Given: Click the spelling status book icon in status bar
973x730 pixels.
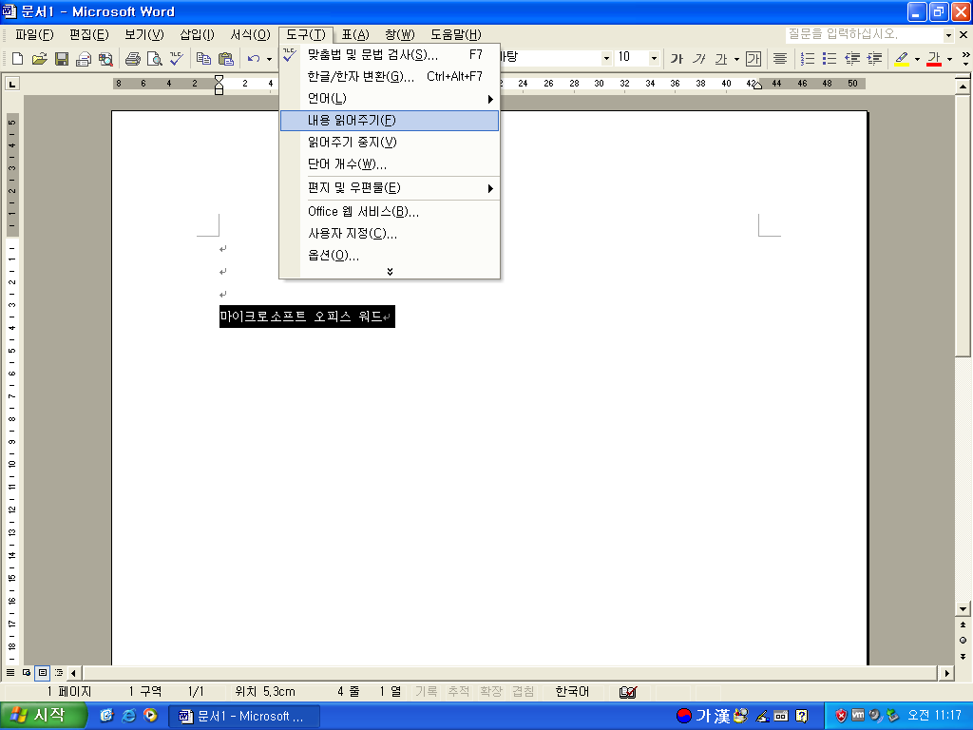Looking at the screenshot, I should [628, 692].
